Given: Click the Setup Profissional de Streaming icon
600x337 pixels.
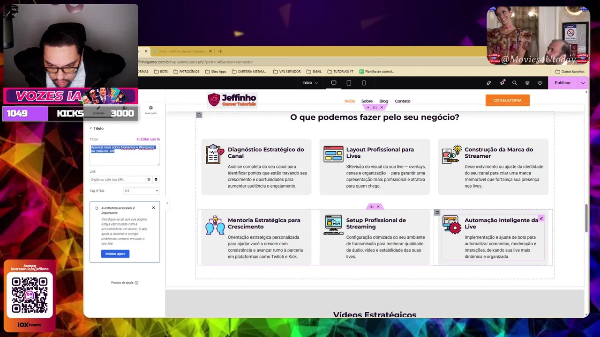Looking at the screenshot, I should [333, 225].
